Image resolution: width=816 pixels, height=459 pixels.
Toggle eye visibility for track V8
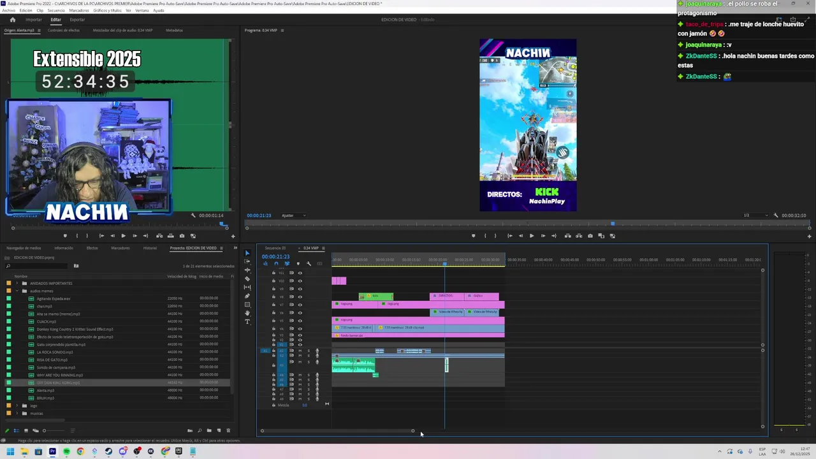pyautogui.click(x=300, y=296)
